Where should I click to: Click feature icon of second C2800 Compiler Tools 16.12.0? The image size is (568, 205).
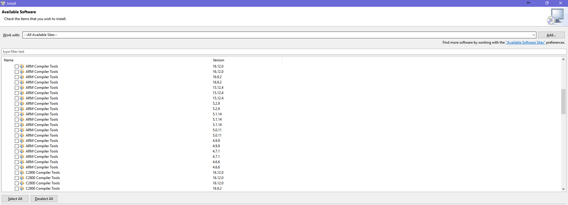(x=22, y=178)
